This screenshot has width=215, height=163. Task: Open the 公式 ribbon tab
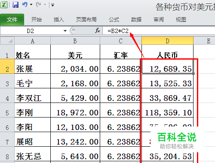point(114,20)
